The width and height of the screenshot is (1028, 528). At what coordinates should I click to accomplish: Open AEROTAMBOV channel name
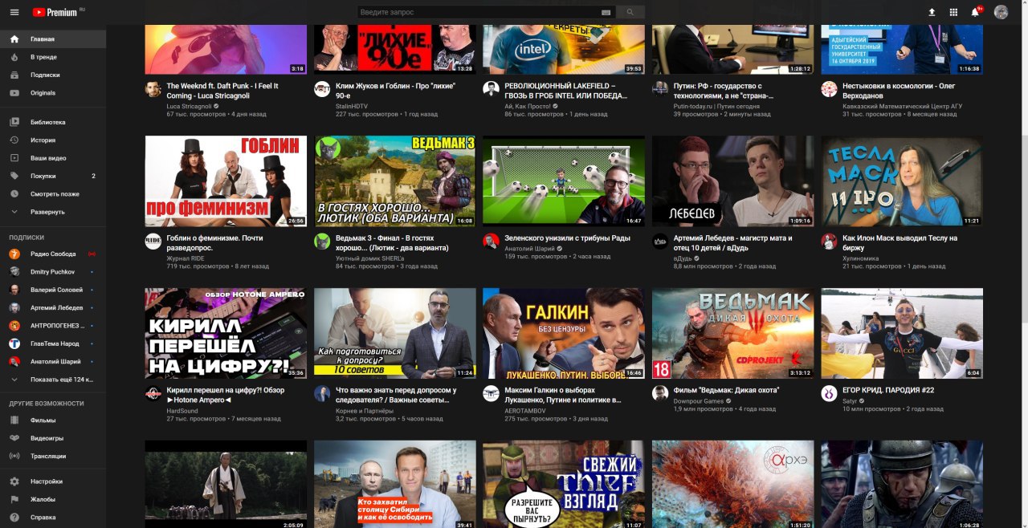click(525, 410)
